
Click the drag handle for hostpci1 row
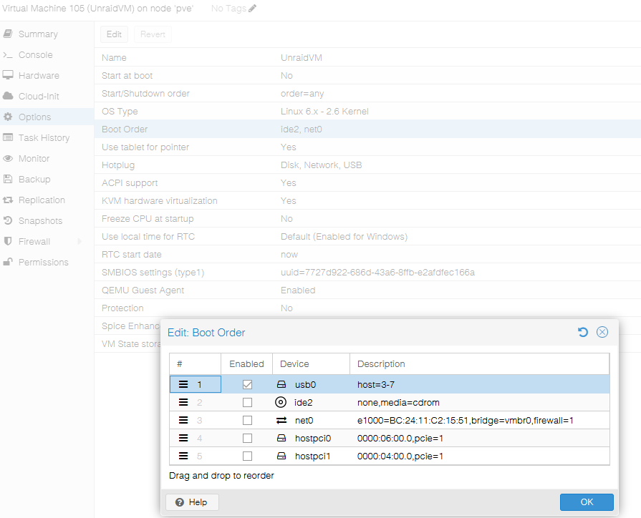pos(183,456)
